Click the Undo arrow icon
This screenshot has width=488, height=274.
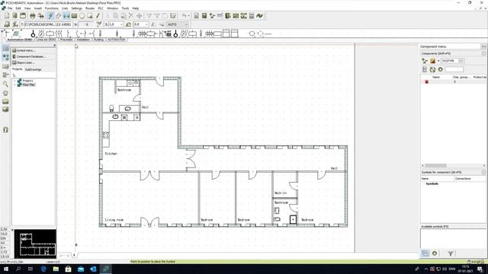click(x=184, y=16)
